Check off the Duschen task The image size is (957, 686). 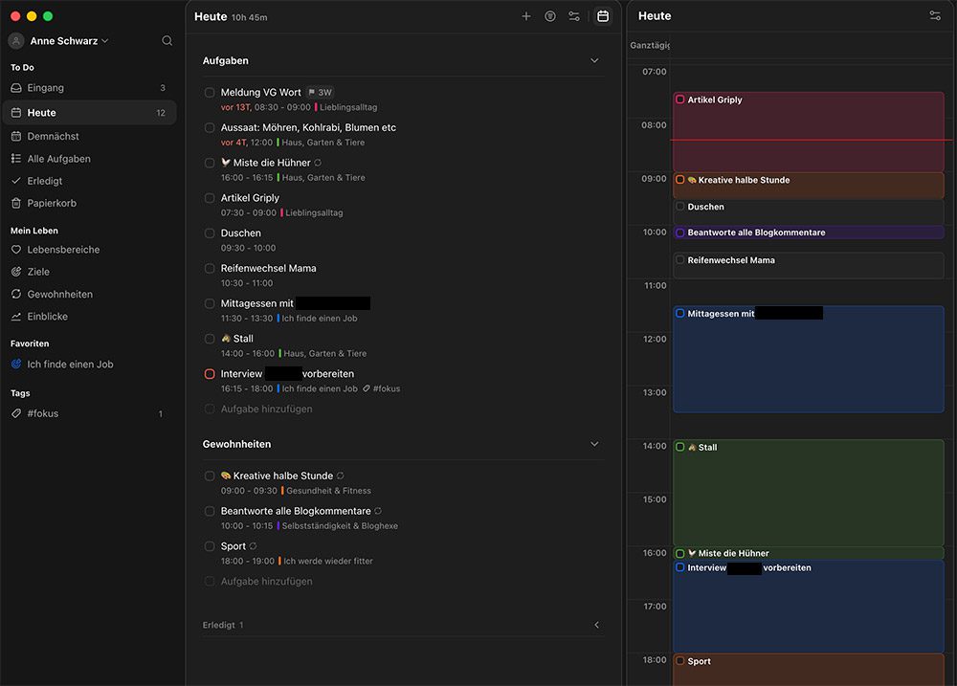(209, 233)
